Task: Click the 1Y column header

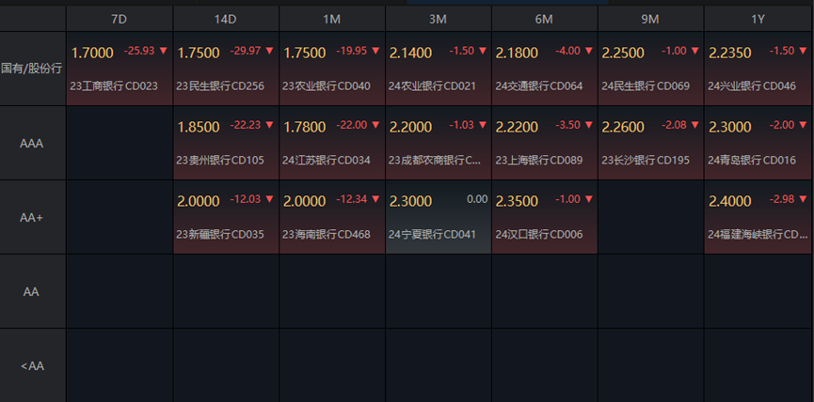Action: (758, 19)
